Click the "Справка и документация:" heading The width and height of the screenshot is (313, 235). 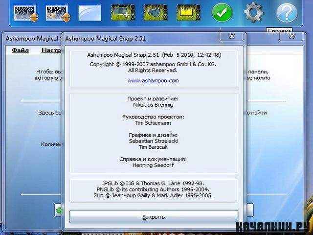point(153,159)
